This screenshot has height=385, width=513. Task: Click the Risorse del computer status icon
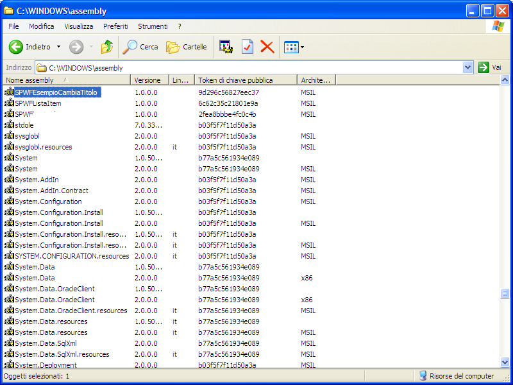pos(423,376)
